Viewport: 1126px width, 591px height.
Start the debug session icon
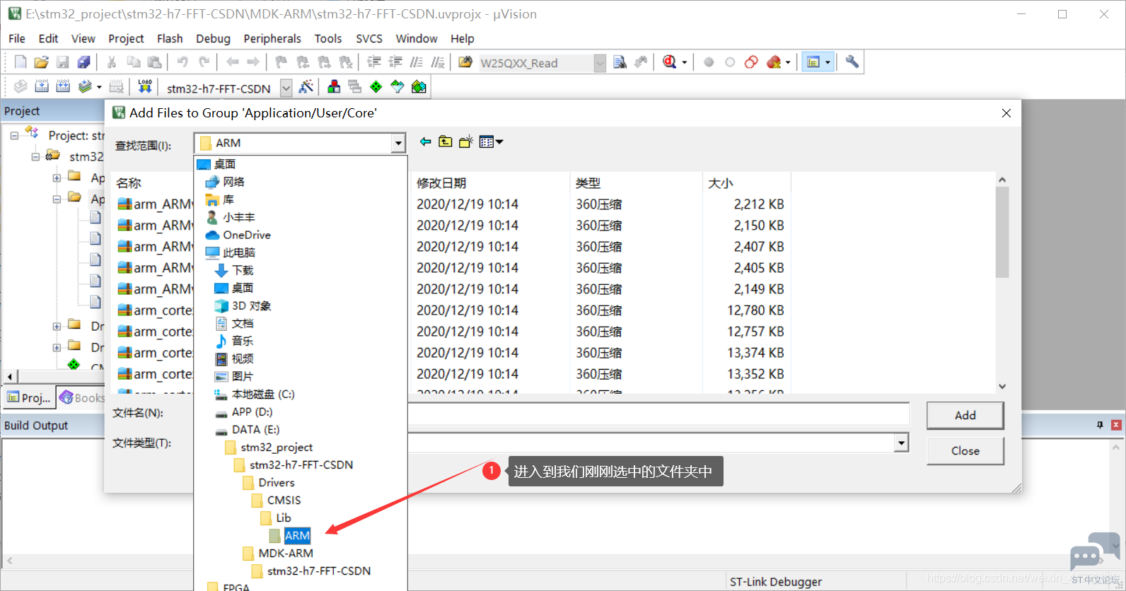pos(669,62)
